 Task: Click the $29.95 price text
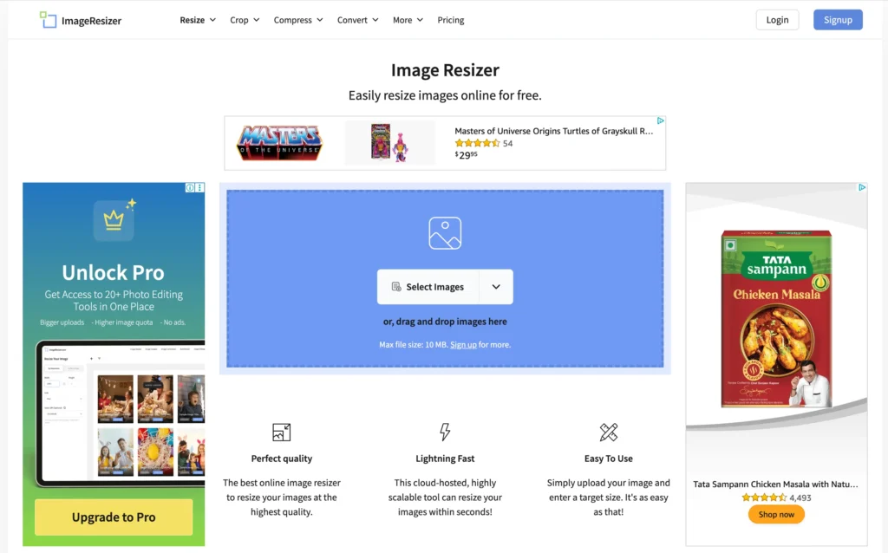coord(466,155)
